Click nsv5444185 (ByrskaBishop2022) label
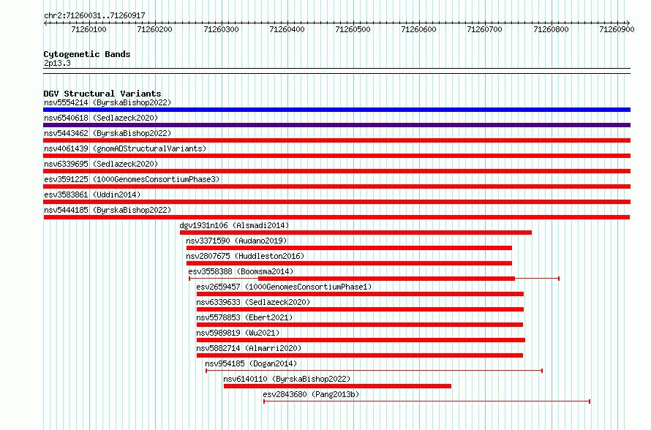Screen dimensions: 651x430 click(108, 210)
